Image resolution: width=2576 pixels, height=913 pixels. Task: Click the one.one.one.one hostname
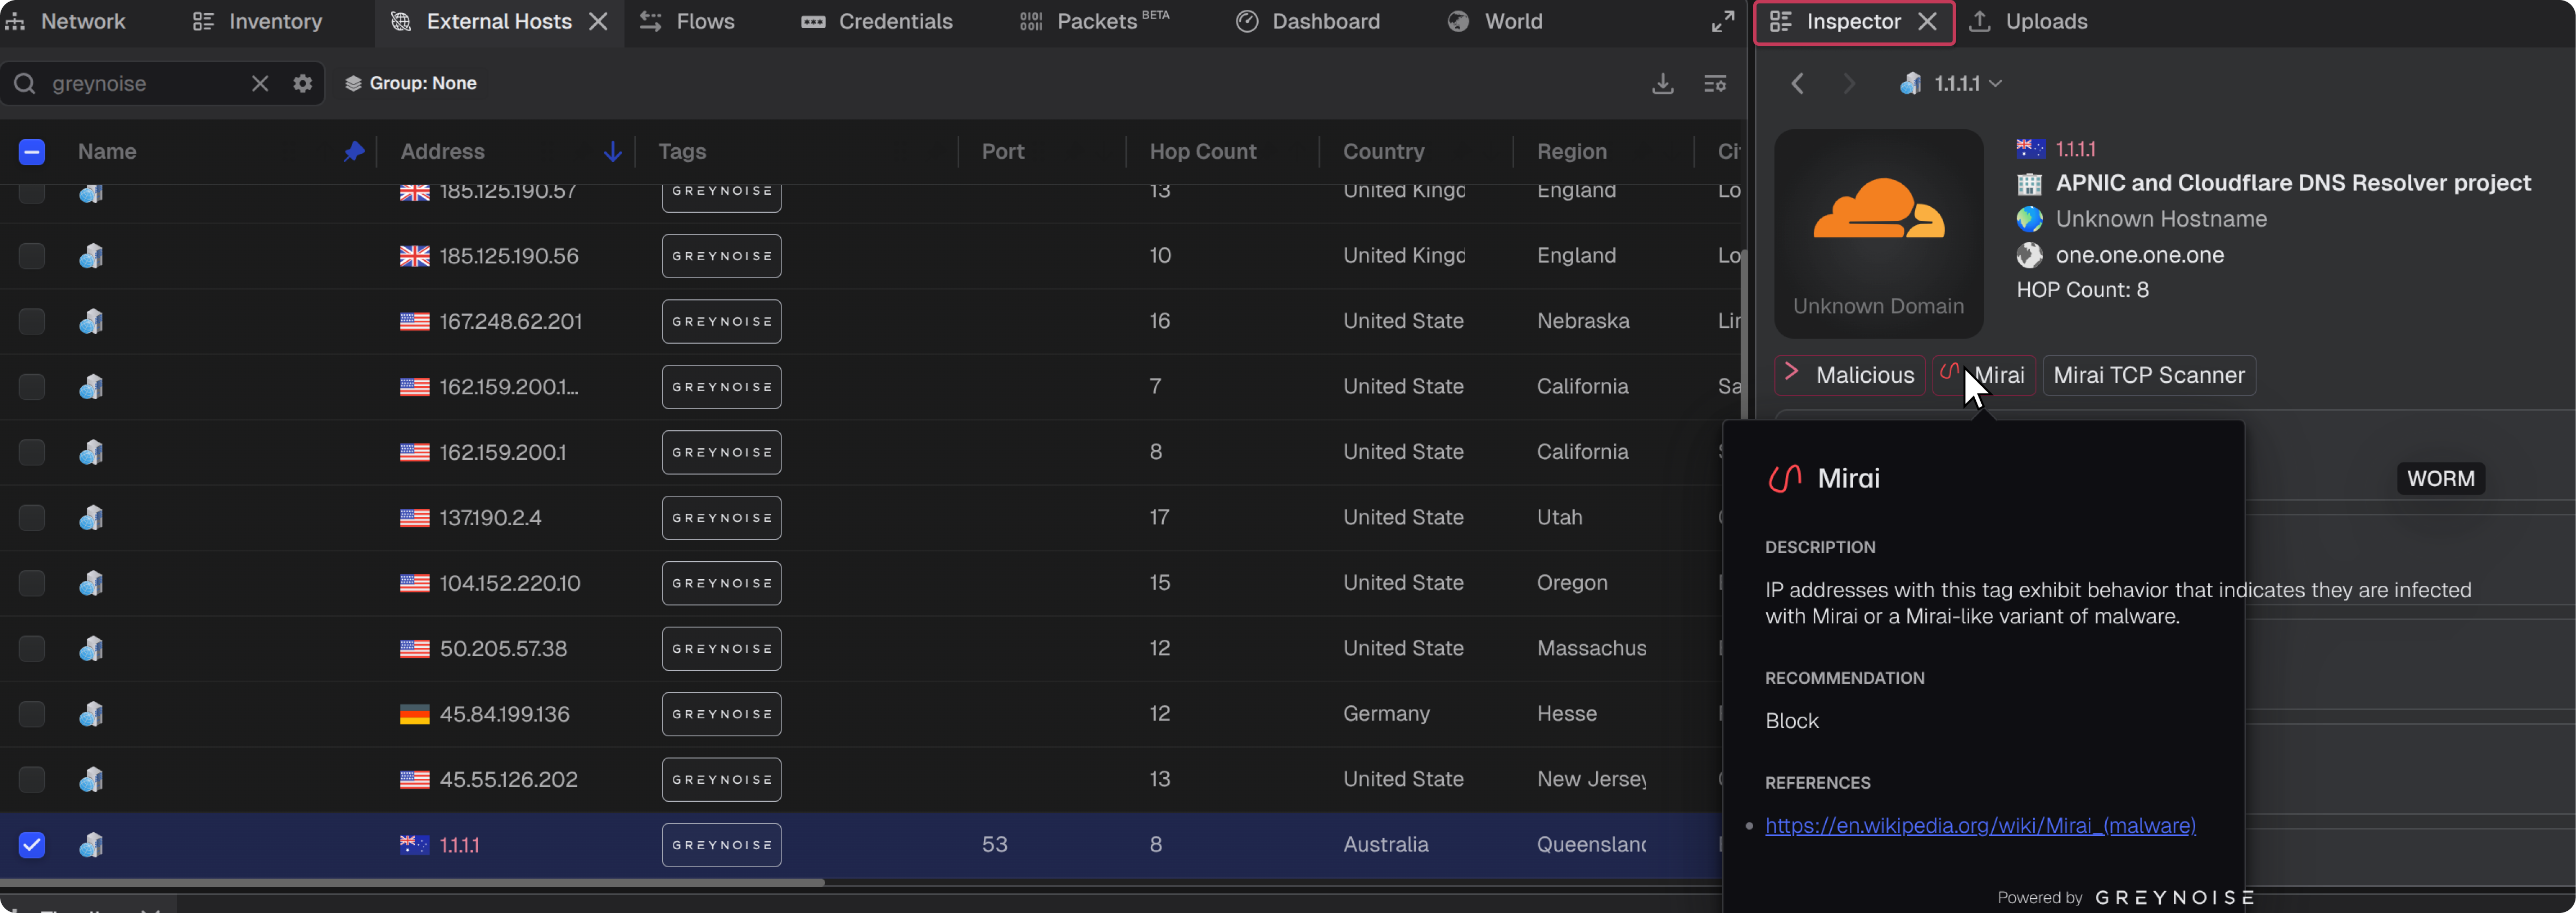tap(2140, 255)
